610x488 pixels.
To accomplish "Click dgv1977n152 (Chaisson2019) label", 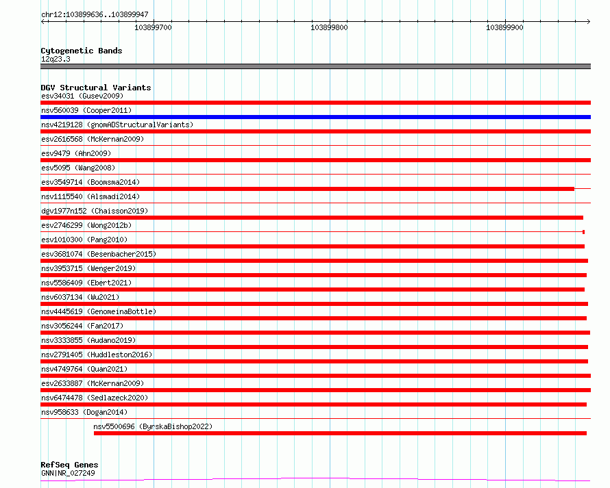I will (95, 211).
